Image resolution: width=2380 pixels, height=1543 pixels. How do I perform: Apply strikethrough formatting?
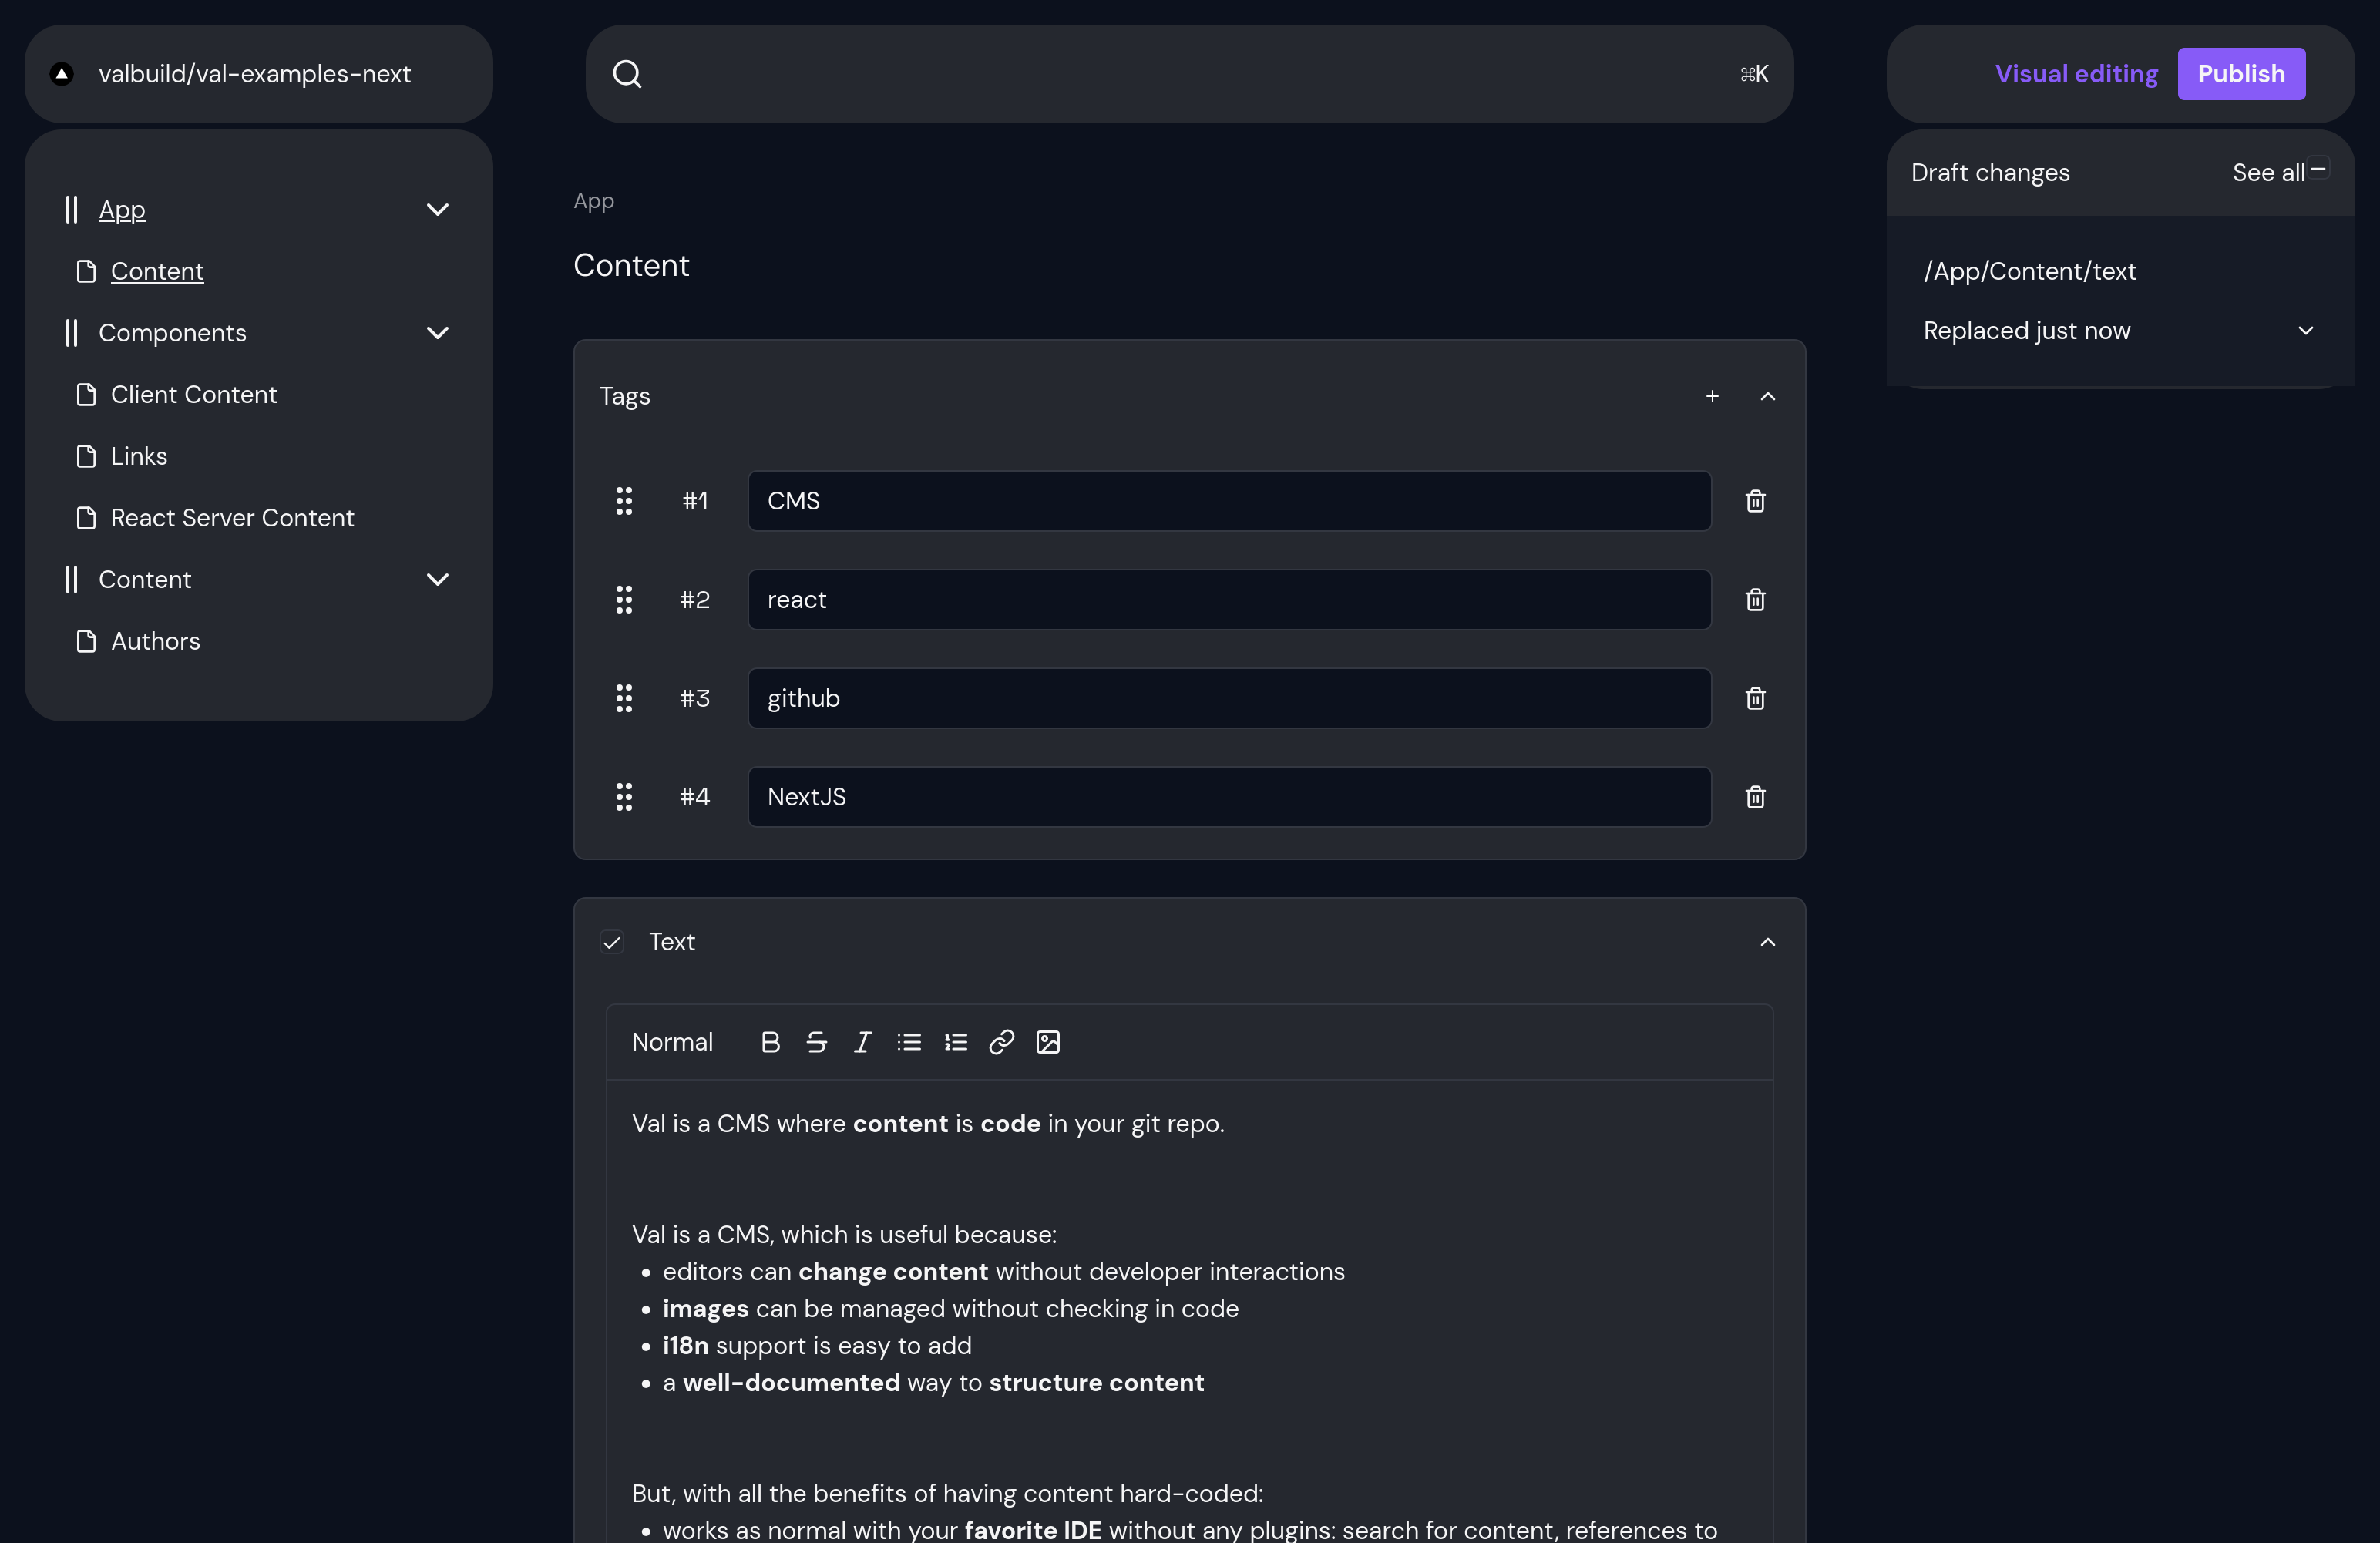[x=816, y=1042]
